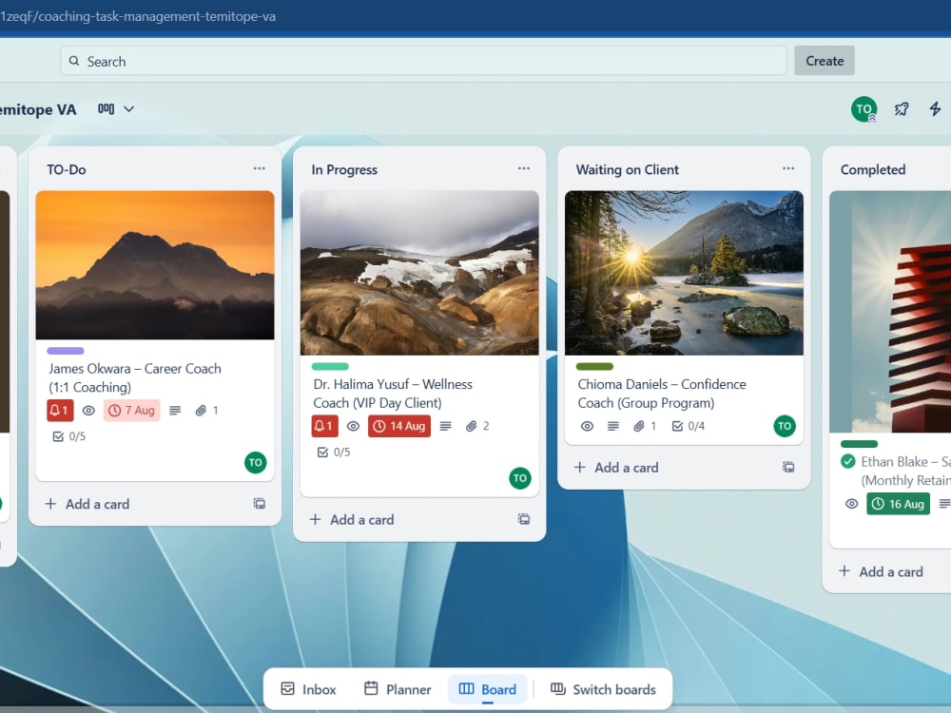The height and width of the screenshot is (713, 951).
Task: Toggle watch eye on Ethan Blake card
Action: tap(851, 504)
